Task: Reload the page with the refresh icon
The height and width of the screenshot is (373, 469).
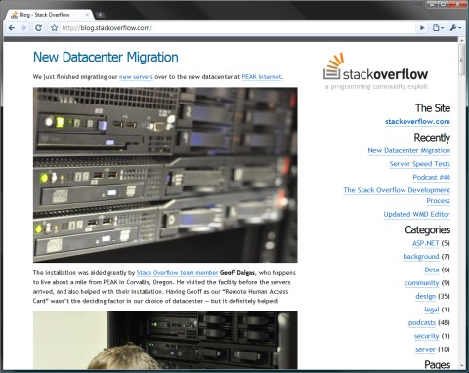Action: coord(38,28)
